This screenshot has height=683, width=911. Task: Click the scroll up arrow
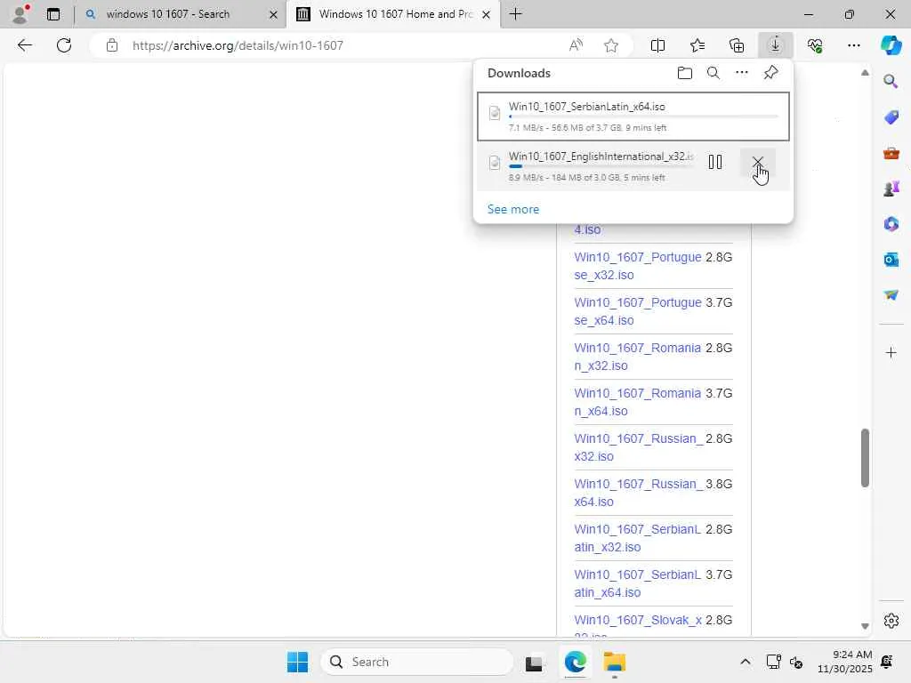point(865,73)
